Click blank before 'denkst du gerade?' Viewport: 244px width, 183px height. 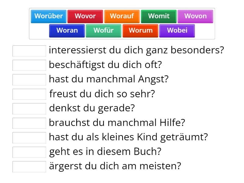click(x=29, y=109)
